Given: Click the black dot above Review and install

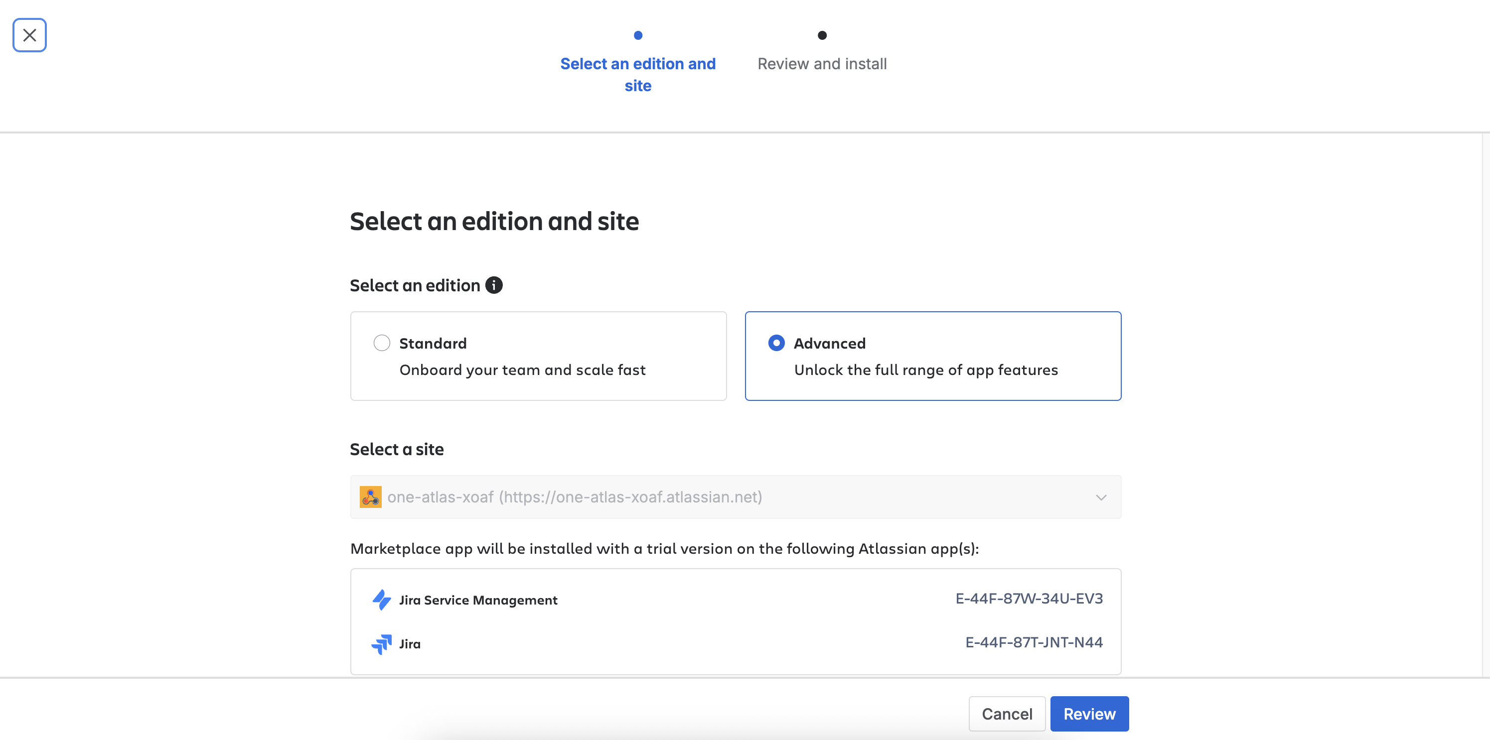Looking at the screenshot, I should tap(822, 35).
